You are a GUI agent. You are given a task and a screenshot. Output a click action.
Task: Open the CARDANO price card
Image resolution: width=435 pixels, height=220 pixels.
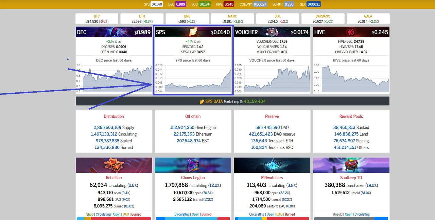tap(323, 19)
